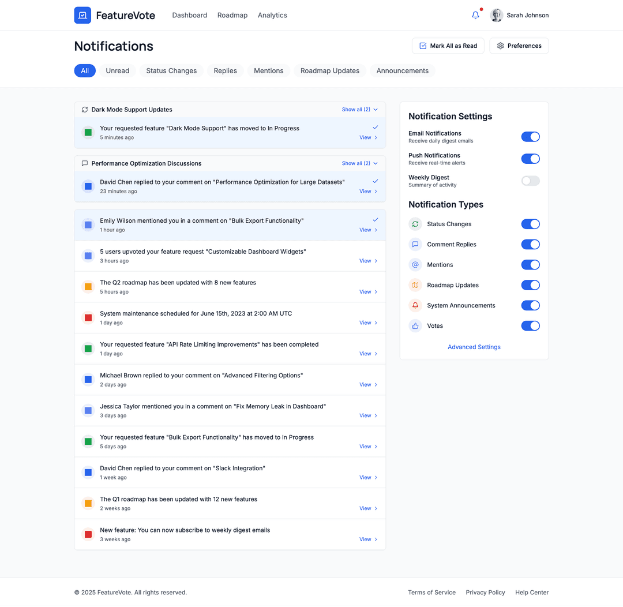The width and height of the screenshot is (623, 607).
Task: Click the Votes thumbs-up icon
Action: click(415, 325)
